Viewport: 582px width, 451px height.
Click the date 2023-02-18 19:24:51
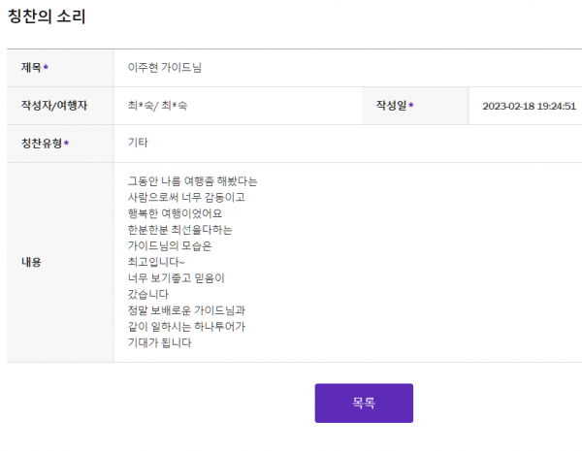(x=530, y=106)
